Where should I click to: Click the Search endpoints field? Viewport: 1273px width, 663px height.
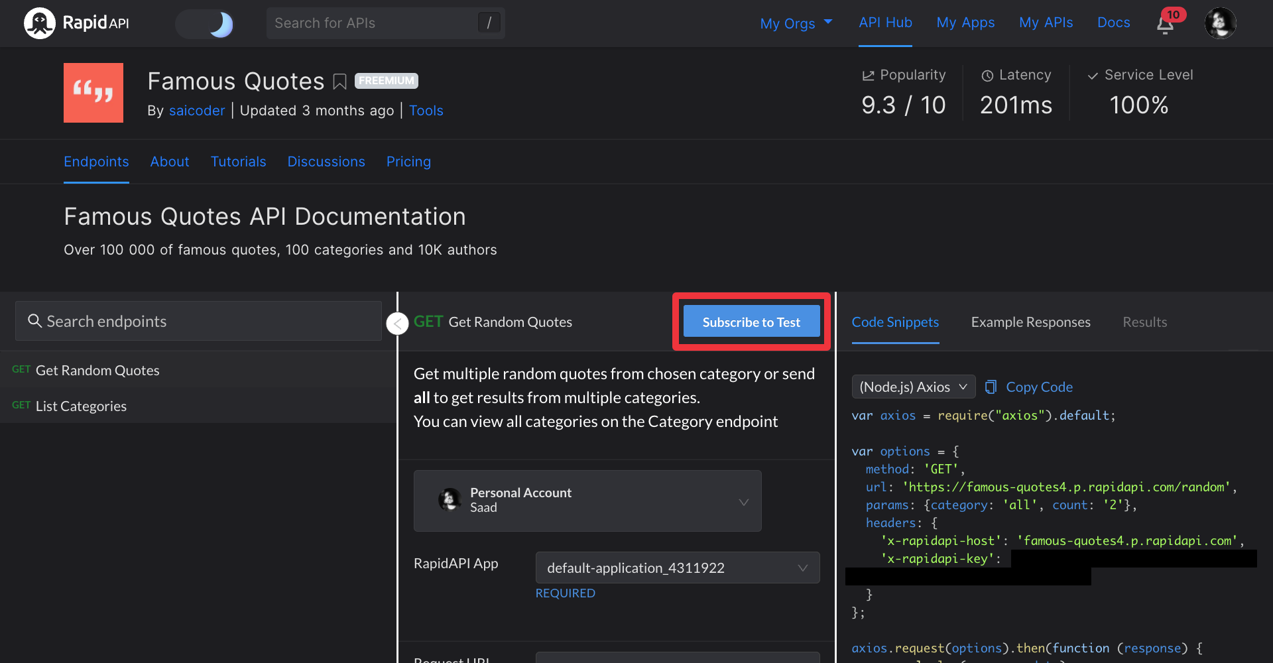point(198,321)
